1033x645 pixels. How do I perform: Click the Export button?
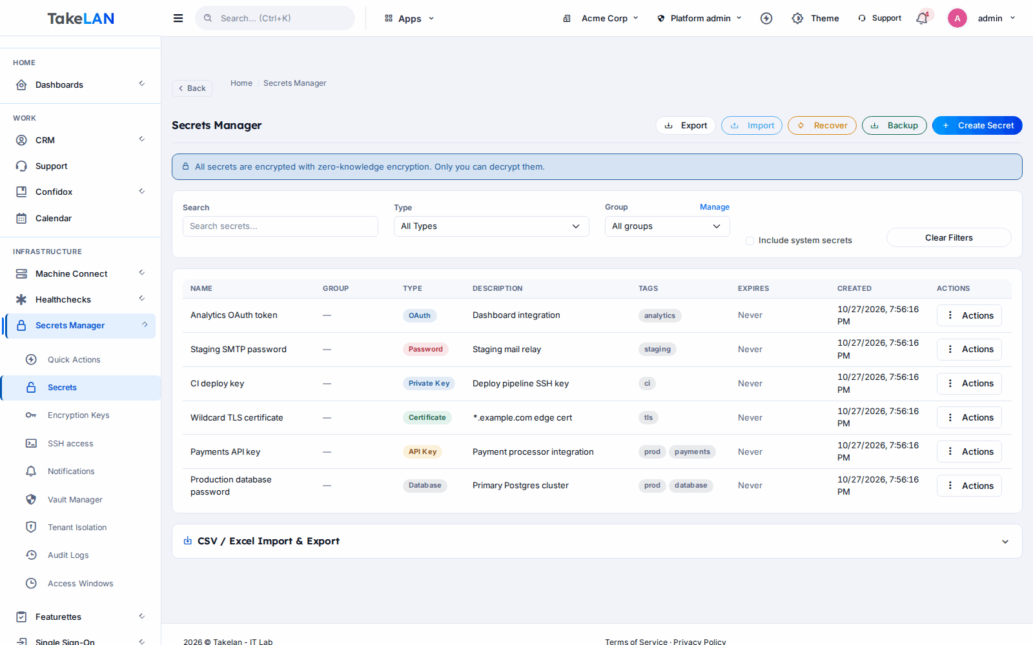pyautogui.click(x=686, y=126)
